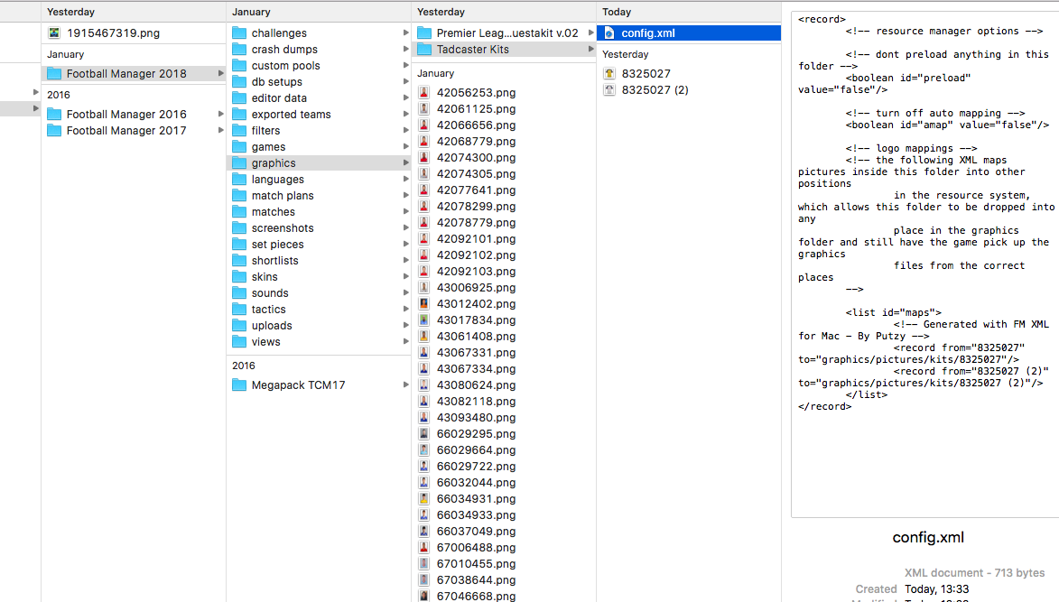Select the file 66037049.png

(476, 531)
